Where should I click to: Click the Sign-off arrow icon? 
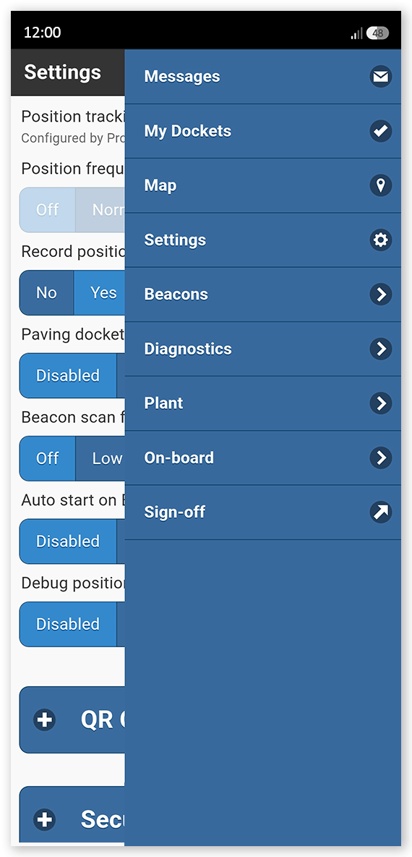point(380,512)
